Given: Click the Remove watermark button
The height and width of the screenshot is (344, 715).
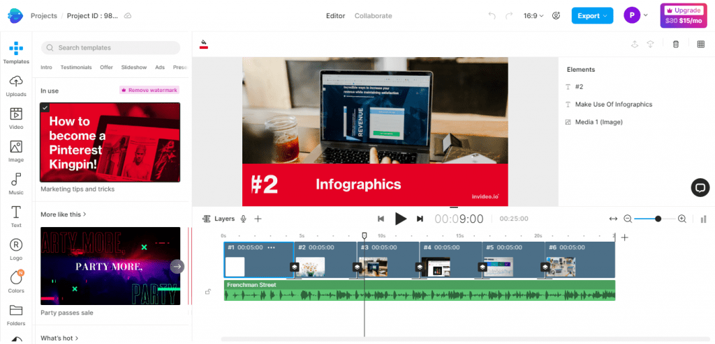Looking at the screenshot, I should tap(149, 90).
